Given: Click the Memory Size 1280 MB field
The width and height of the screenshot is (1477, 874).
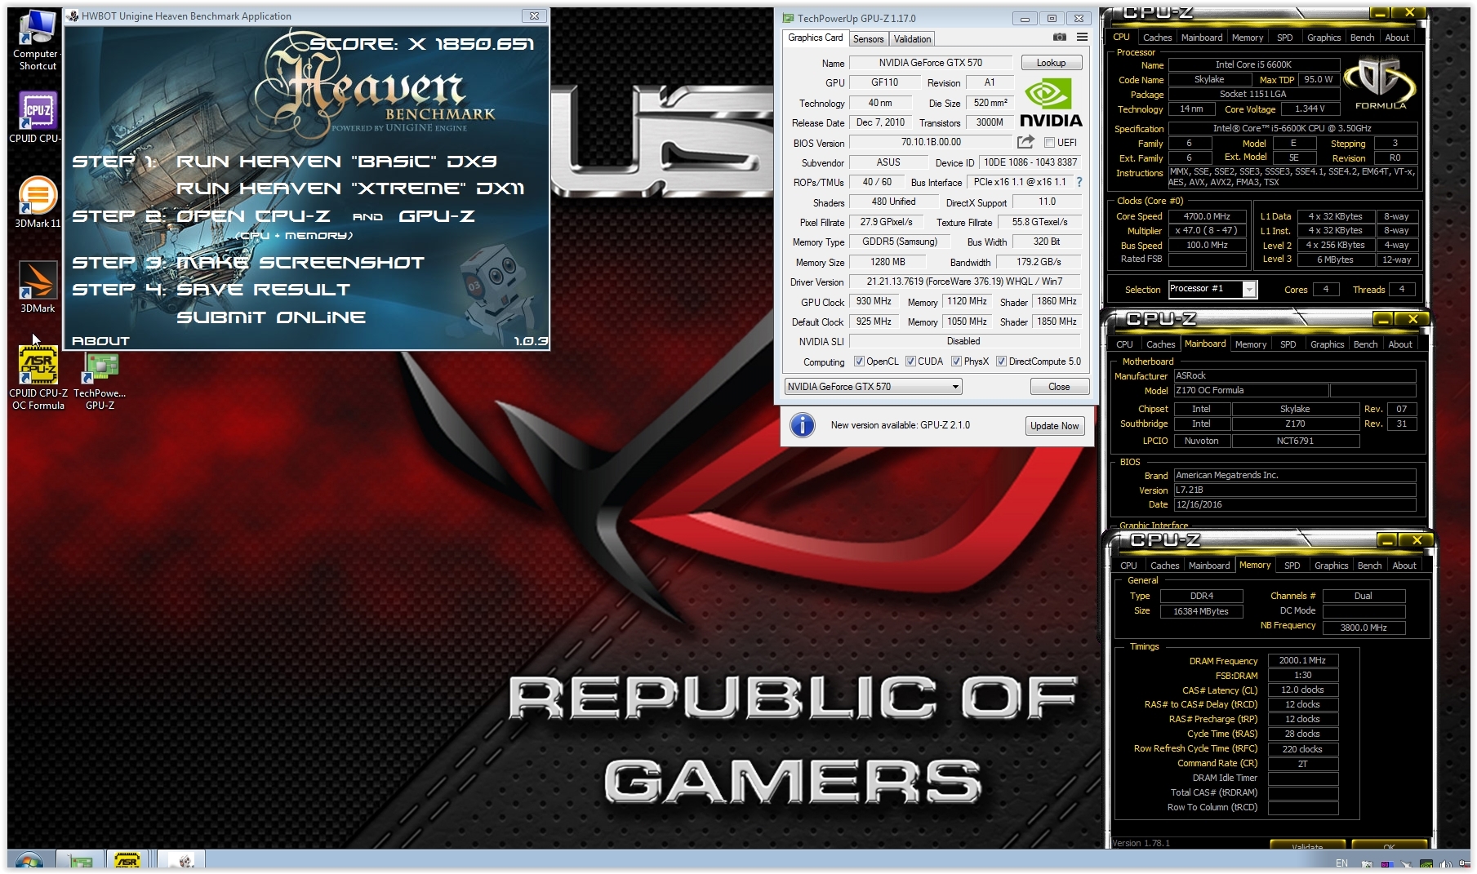Looking at the screenshot, I should point(888,262).
